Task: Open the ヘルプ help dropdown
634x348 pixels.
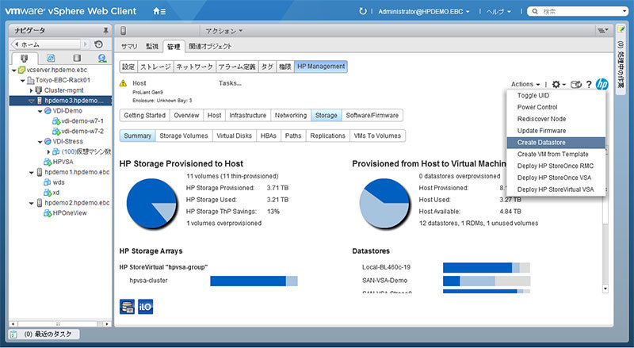Action: coord(498,11)
